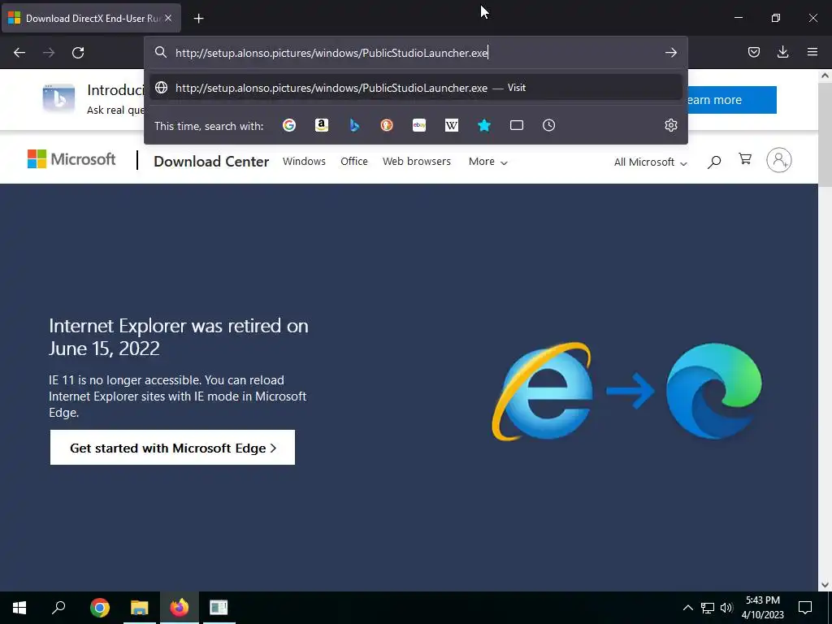832x624 pixels.
Task: Click the Internet Explorer logo image
Action: tap(542, 392)
